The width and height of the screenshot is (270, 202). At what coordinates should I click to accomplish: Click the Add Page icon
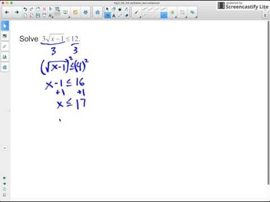click(x=25, y=16)
